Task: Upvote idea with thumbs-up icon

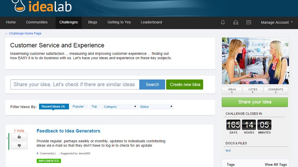Action: 19,137
